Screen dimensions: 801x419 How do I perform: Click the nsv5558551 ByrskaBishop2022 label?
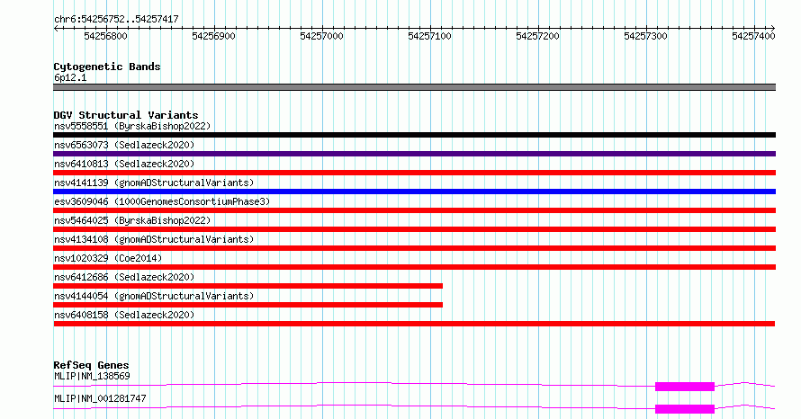(x=132, y=126)
